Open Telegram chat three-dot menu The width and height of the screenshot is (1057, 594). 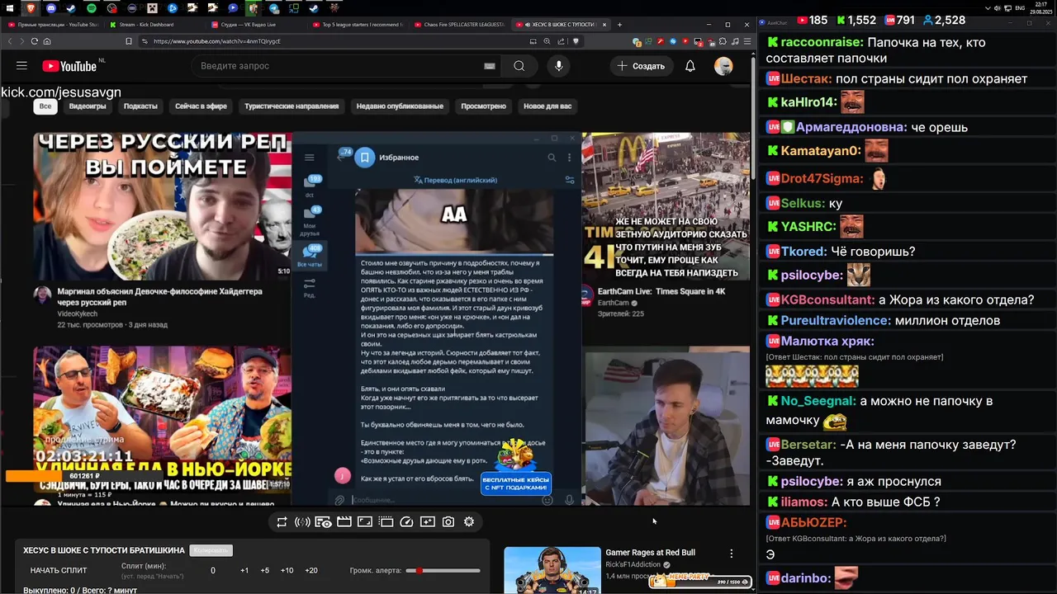click(x=570, y=158)
